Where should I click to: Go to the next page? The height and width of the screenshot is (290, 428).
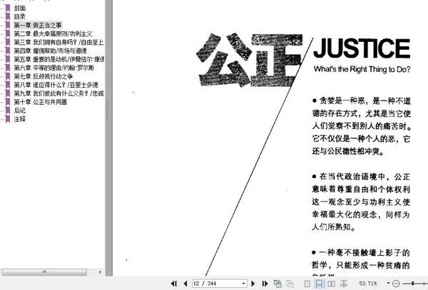coord(253,284)
